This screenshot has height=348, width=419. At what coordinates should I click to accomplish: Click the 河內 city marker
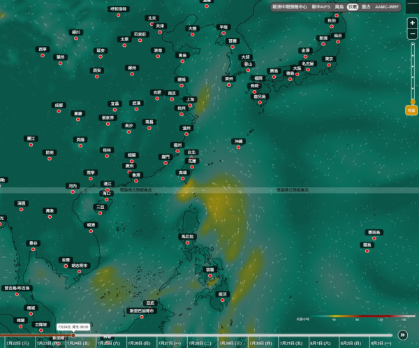tap(73, 191)
